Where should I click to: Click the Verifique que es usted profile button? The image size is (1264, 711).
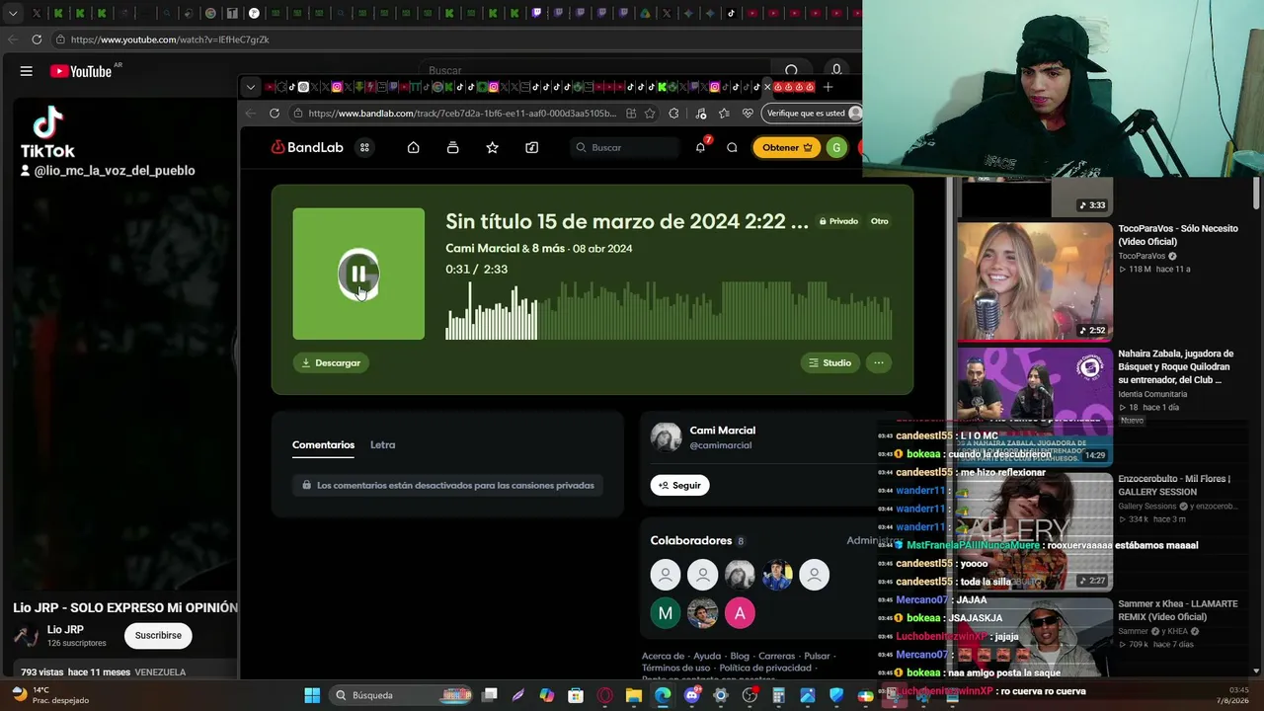tap(813, 114)
